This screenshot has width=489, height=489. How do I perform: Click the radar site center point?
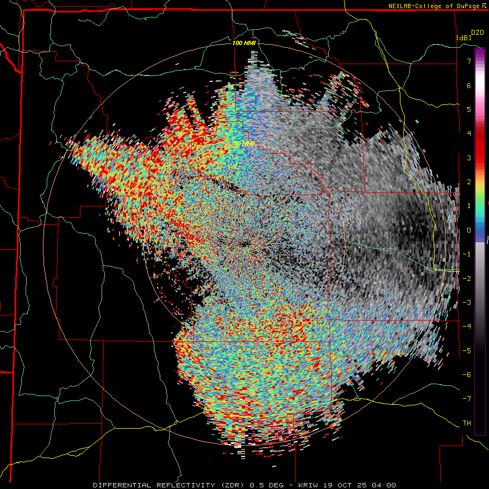pos(244,244)
